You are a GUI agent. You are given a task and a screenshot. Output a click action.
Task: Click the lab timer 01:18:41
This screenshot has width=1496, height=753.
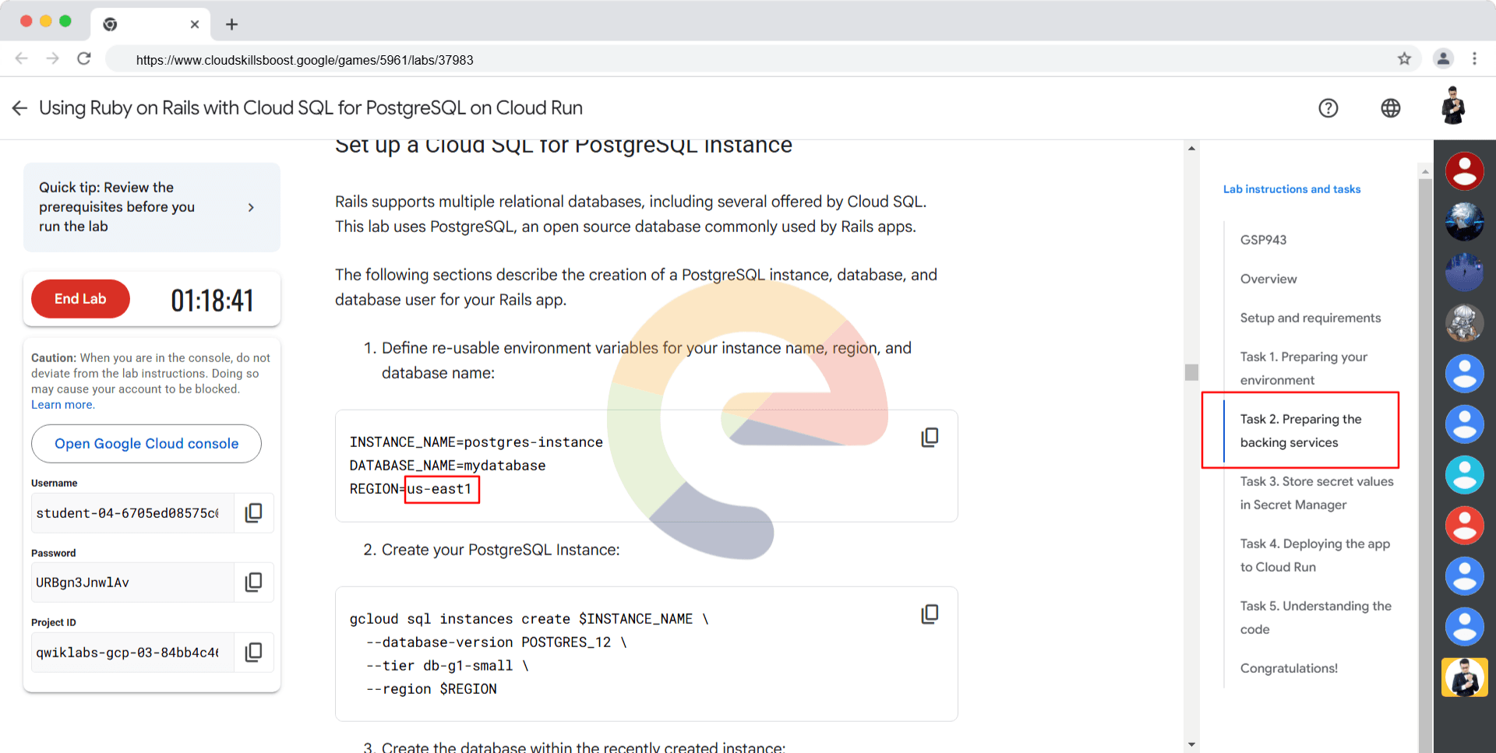212,301
